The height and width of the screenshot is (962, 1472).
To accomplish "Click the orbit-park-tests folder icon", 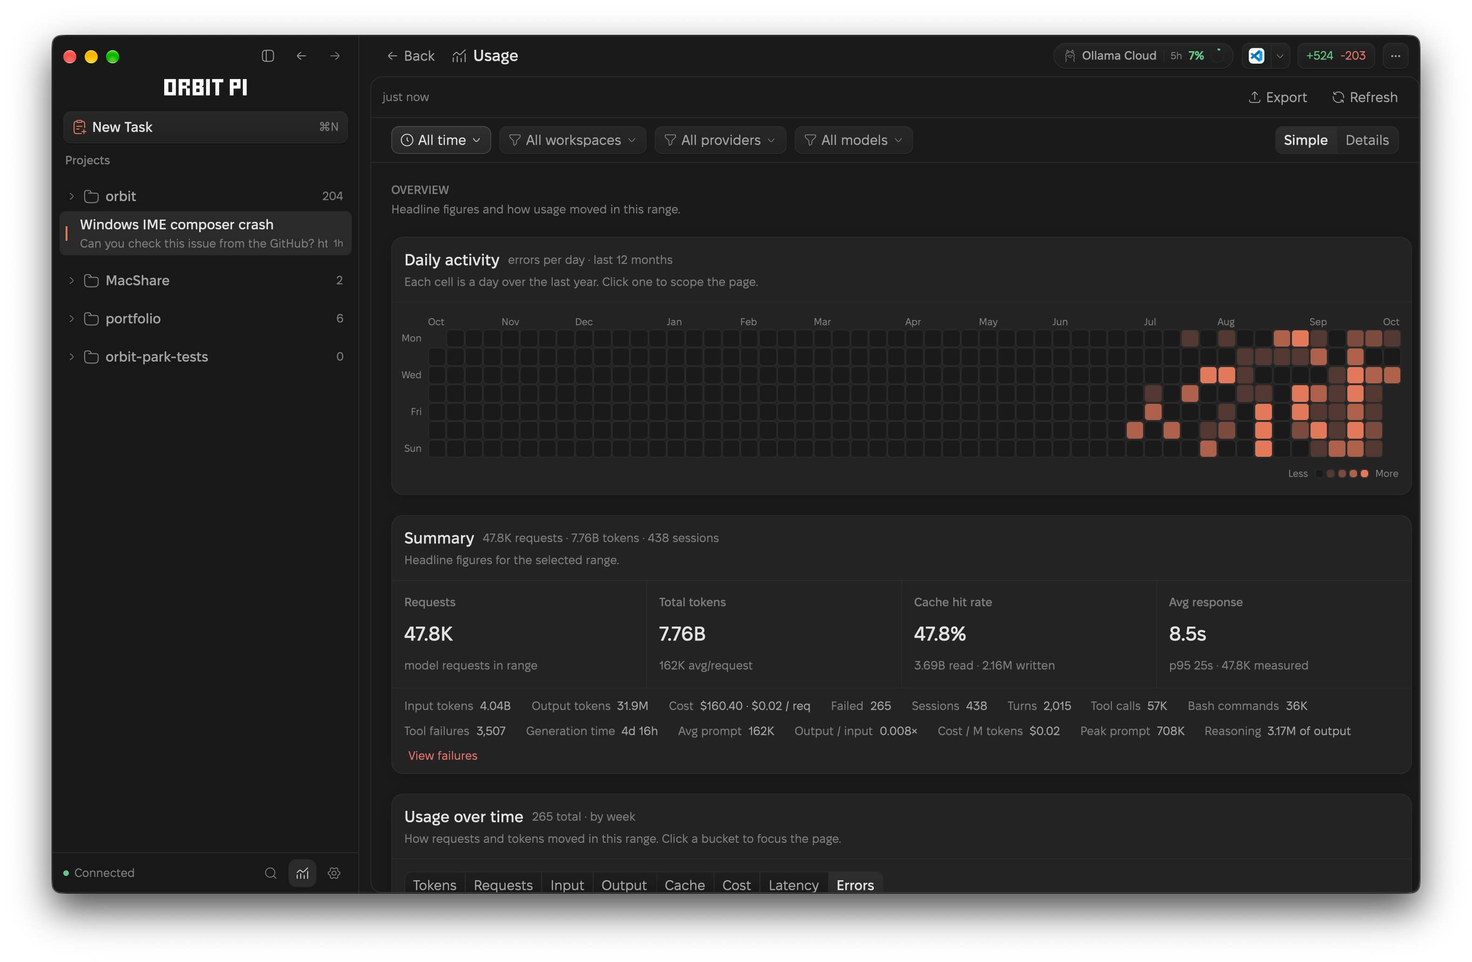I will [x=92, y=357].
